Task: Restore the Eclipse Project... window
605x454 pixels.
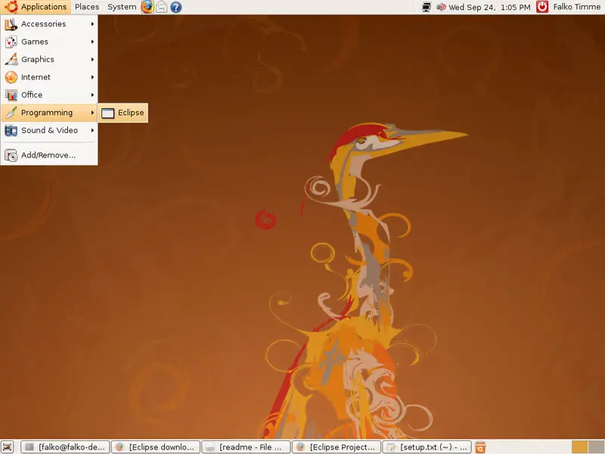Action: [x=337, y=447]
